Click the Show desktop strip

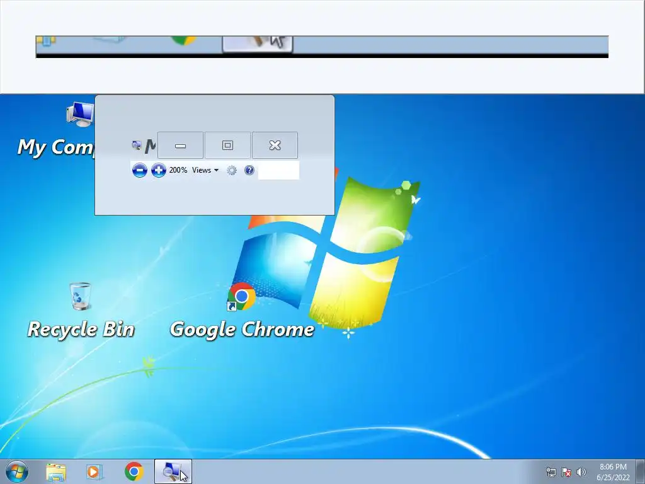(x=641, y=471)
